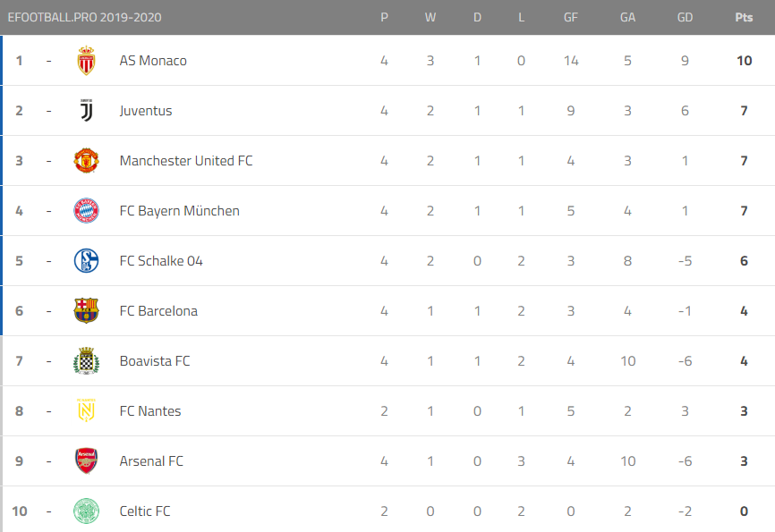Viewport: 775px width, 532px height.
Task: Click the AS Monaco club crest
Action: pyautogui.click(x=87, y=60)
